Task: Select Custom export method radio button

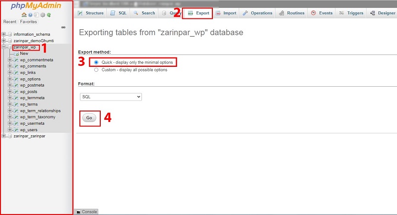Action: (x=96, y=70)
